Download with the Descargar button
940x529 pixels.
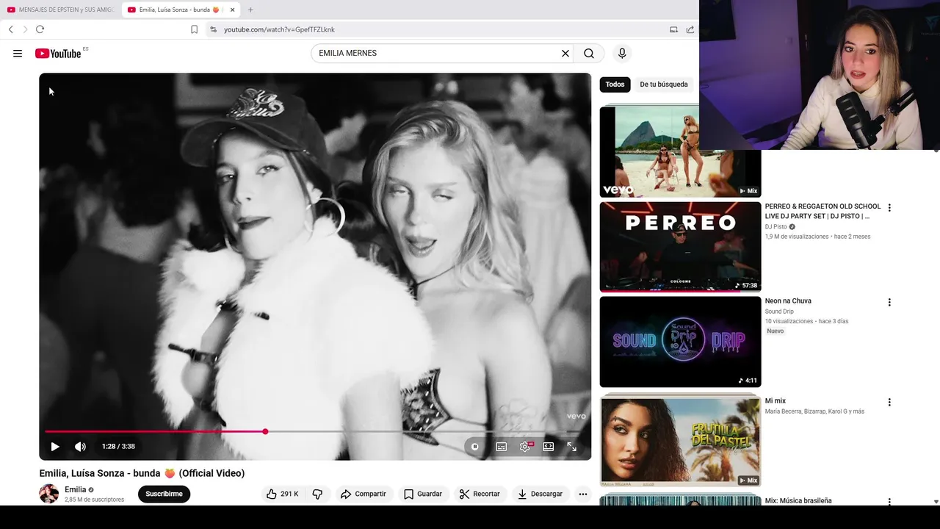coord(540,494)
